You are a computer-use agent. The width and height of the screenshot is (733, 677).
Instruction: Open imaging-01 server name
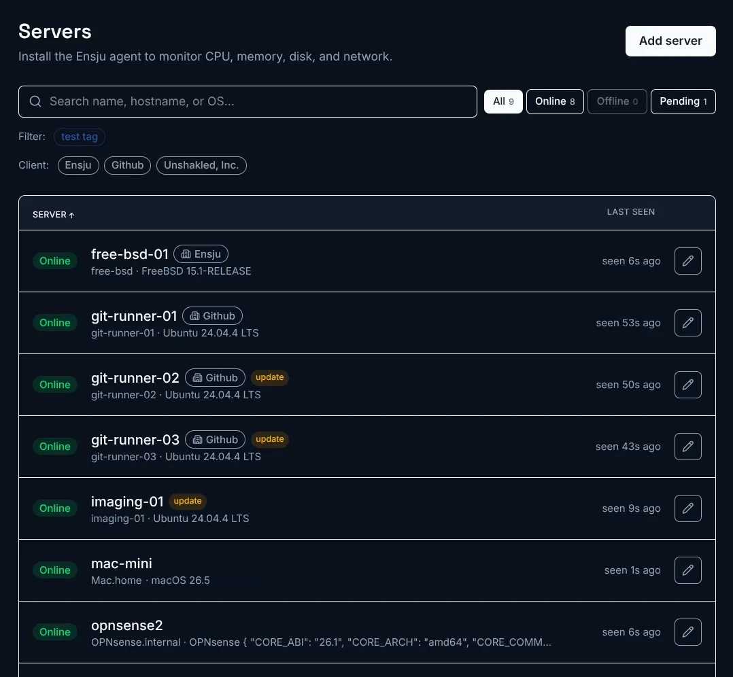pos(127,502)
